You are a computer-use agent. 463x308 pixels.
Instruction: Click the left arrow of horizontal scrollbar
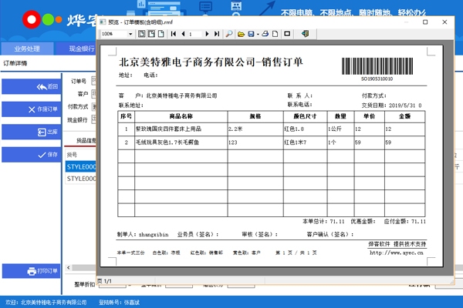pyautogui.click(x=69, y=268)
